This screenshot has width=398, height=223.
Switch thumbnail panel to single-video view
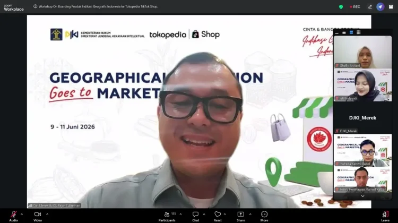(x=344, y=32)
